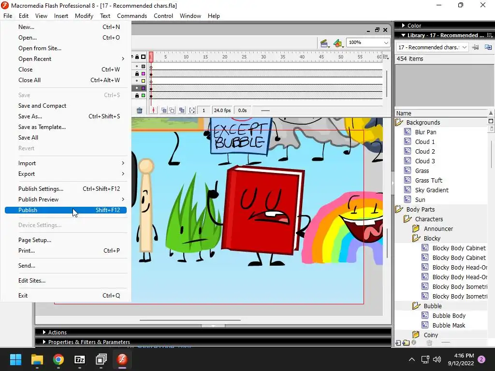The height and width of the screenshot is (371, 495).
Task: Toggle lock on the selected purple-outline layer
Action: tap(137, 88)
